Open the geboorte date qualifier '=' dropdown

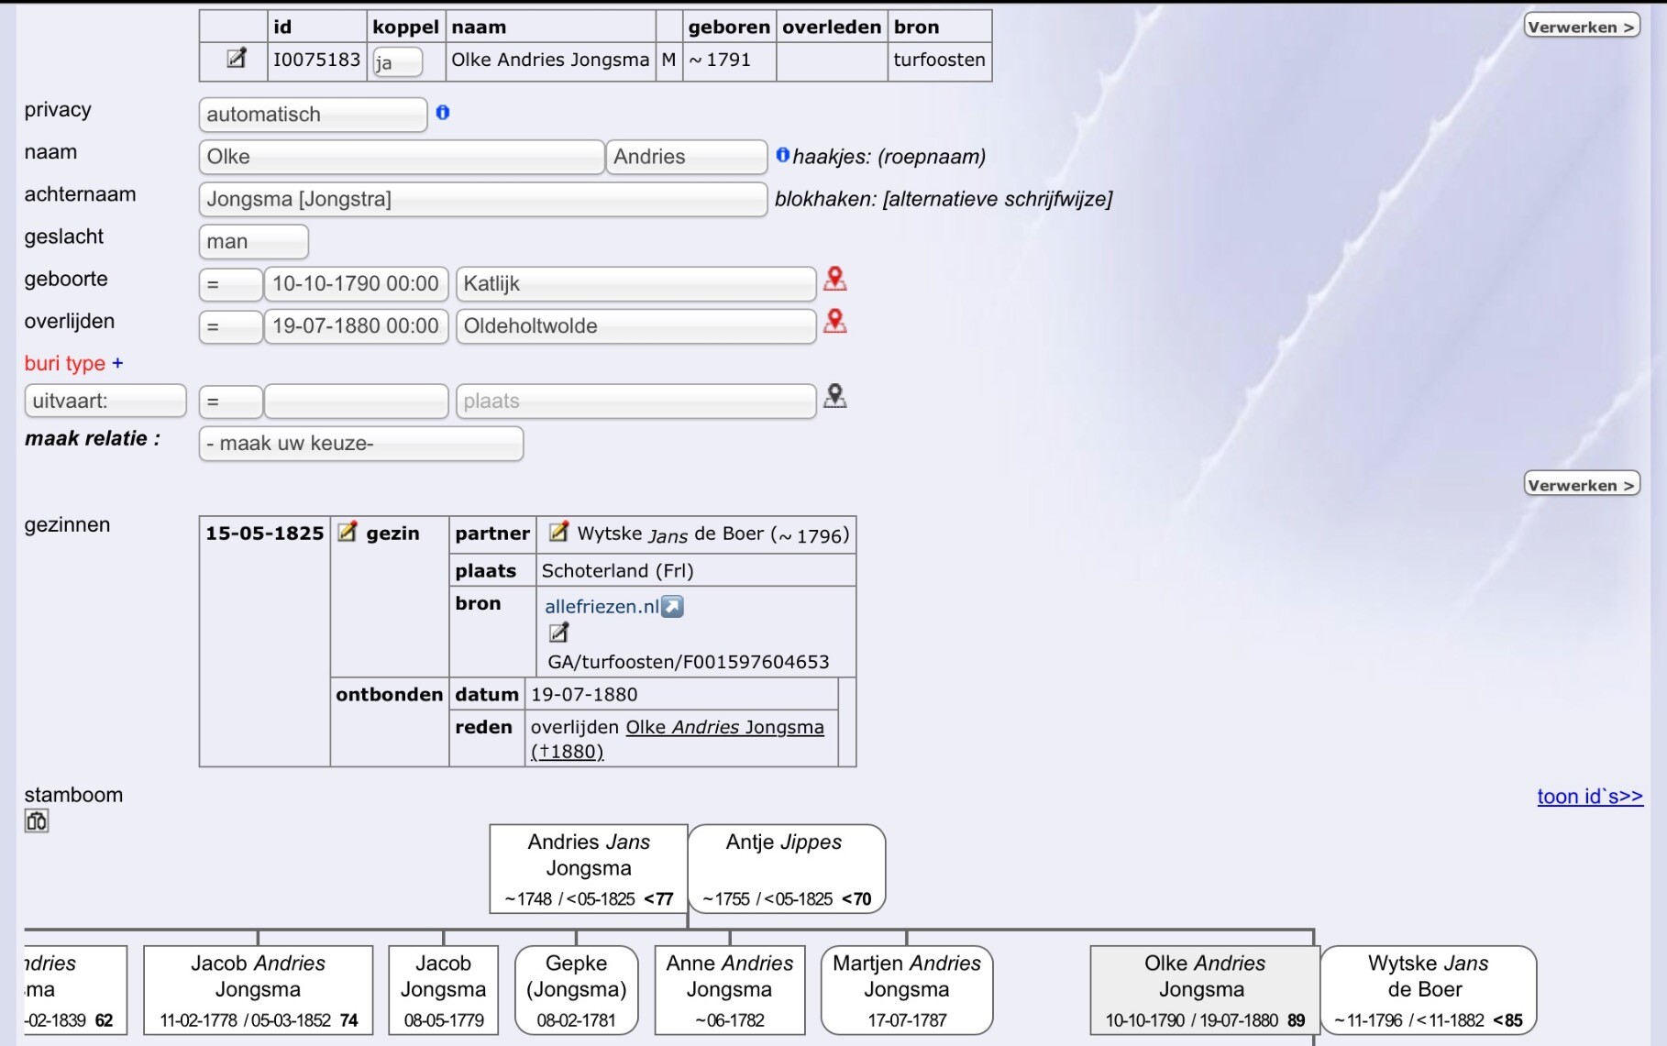(x=231, y=284)
